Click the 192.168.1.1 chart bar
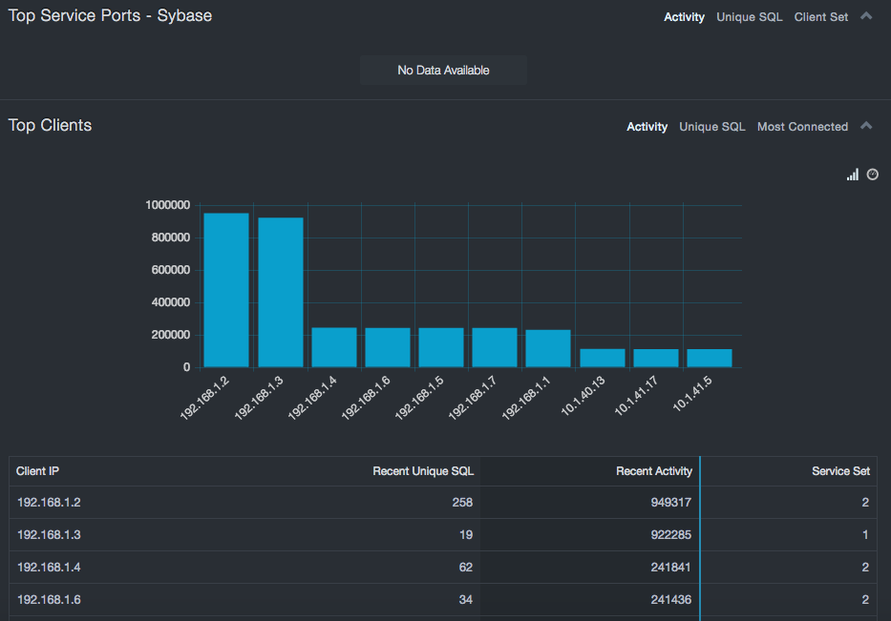Image resolution: width=891 pixels, height=621 pixels. pyautogui.click(x=548, y=348)
